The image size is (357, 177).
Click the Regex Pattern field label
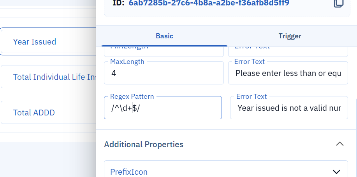[132, 96]
